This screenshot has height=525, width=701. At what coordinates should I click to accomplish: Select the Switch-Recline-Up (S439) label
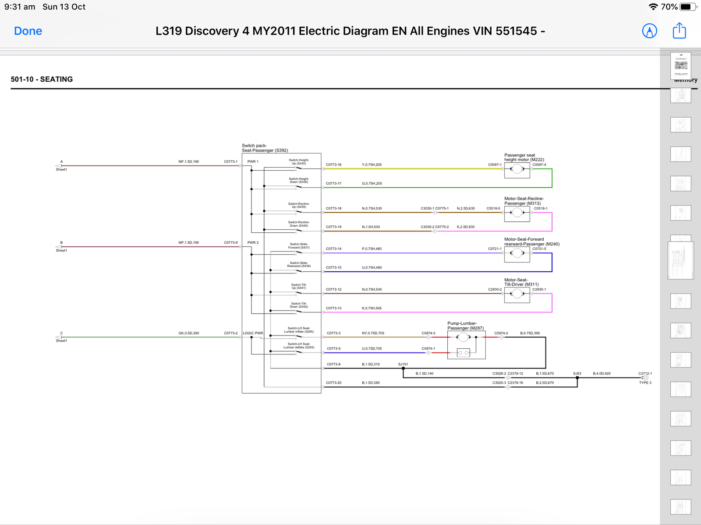tap(299, 205)
